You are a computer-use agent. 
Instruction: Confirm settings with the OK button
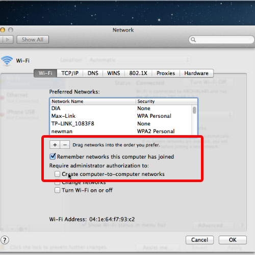(233, 240)
